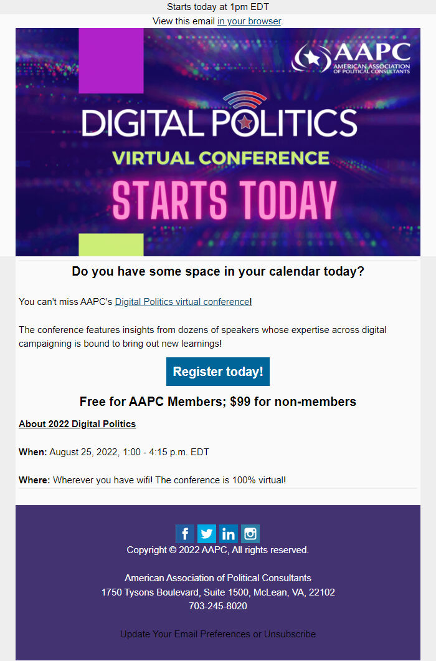Image resolution: width=436 pixels, height=661 pixels.
Task: Click the Twitter bird icon
Action: coord(207,534)
